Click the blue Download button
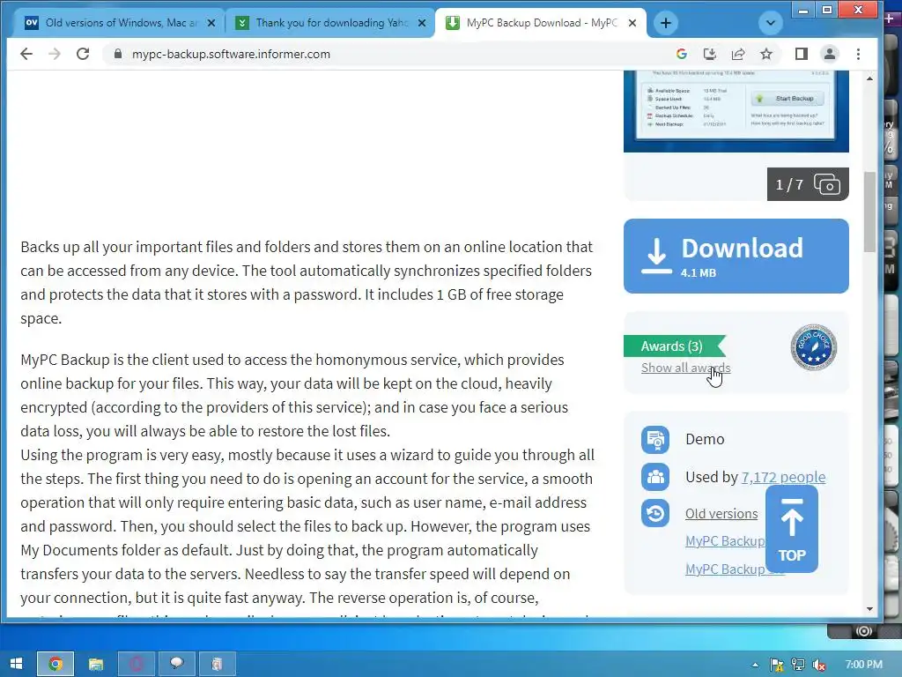This screenshot has width=902, height=677. point(736,257)
